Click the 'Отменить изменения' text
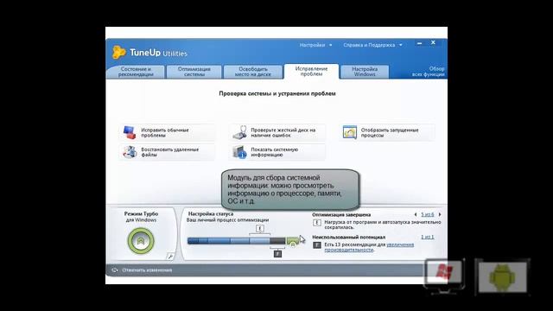 tap(147, 270)
